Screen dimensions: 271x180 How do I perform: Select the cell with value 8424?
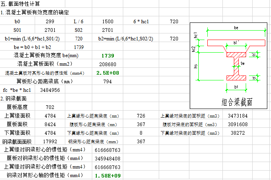(x=50, y=124)
